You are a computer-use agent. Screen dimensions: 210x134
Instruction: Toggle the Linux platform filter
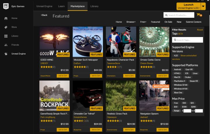195,73
